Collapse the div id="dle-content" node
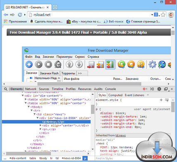Viewport: 177px width, 162px height. [23, 96]
